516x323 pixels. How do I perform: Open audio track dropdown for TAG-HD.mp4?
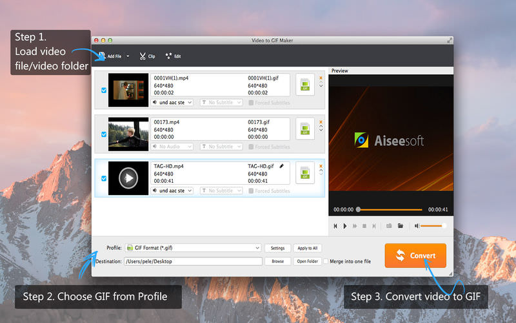pyautogui.click(x=172, y=191)
